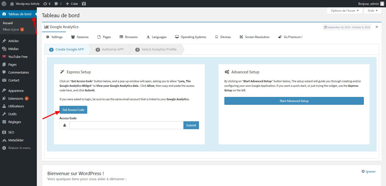The image size is (386, 186).
Task: Open the Pages sidebar menu
Action: 18,64
